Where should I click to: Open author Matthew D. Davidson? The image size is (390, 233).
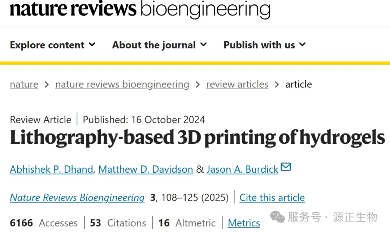click(x=146, y=169)
